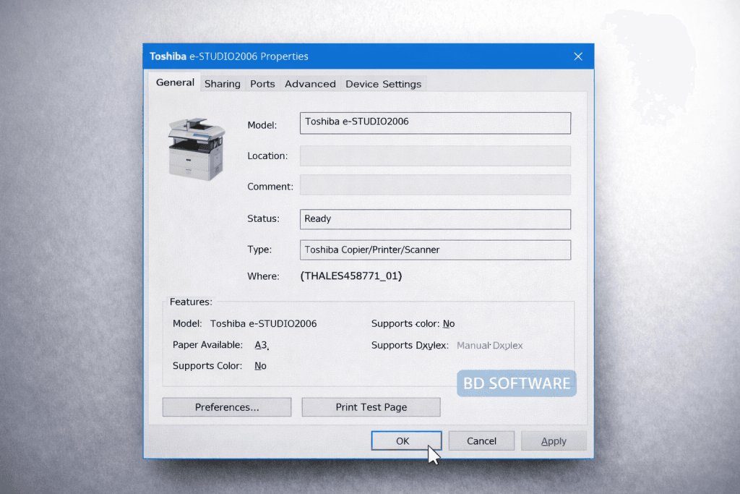Select the Device Settings tab
The image size is (740, 494).
pos(383,84)
